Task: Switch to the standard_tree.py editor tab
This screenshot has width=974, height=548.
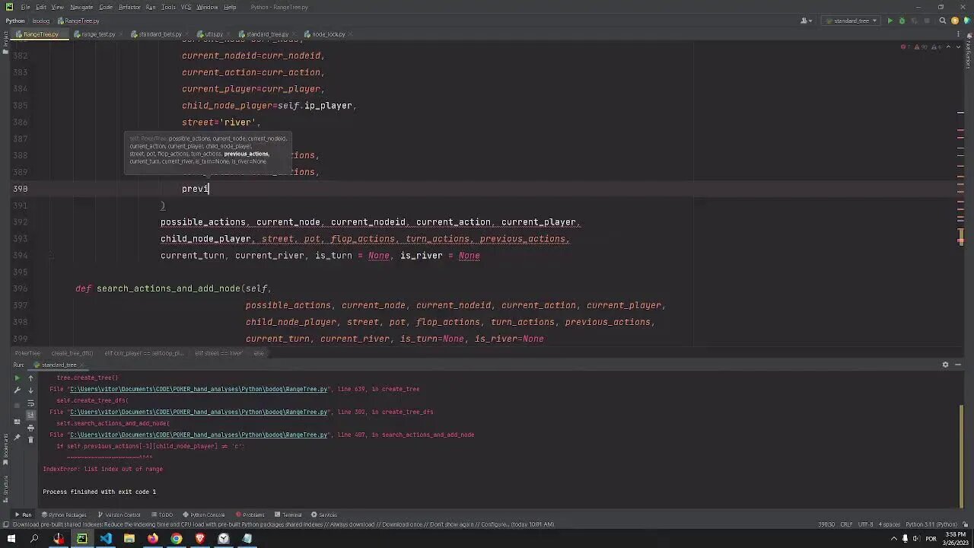Action: pyautogui.click(x=267, y=34)
